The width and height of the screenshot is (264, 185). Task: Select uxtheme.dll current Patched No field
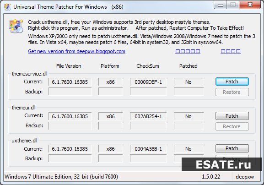tap(189, 149)
